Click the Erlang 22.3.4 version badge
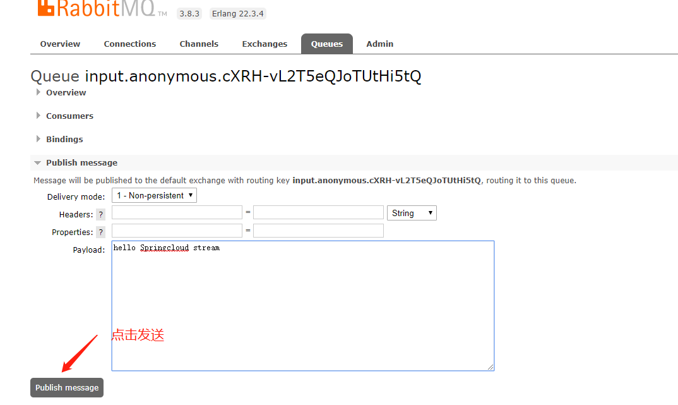 coord(237,14)
